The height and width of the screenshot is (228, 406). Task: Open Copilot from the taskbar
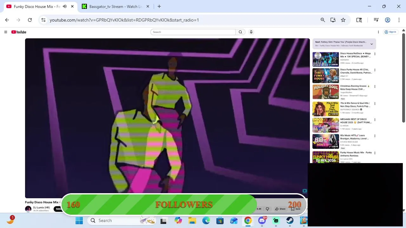coord(178,220)
